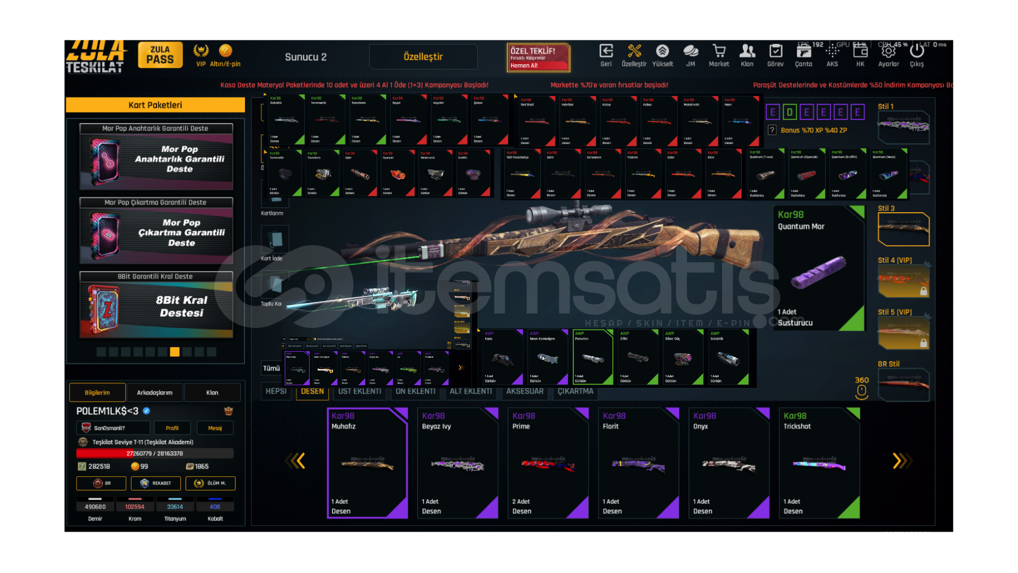The width and height of the screenshot is (1018, 573).
Task: Open Özelleştir wrench icon in top toolbar
Action: [634, 51]
